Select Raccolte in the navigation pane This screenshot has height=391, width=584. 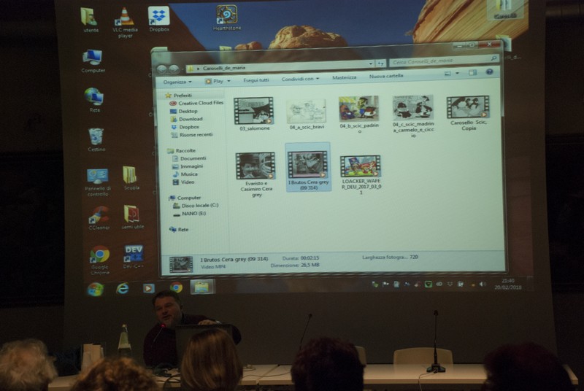(x=181, y=150)
